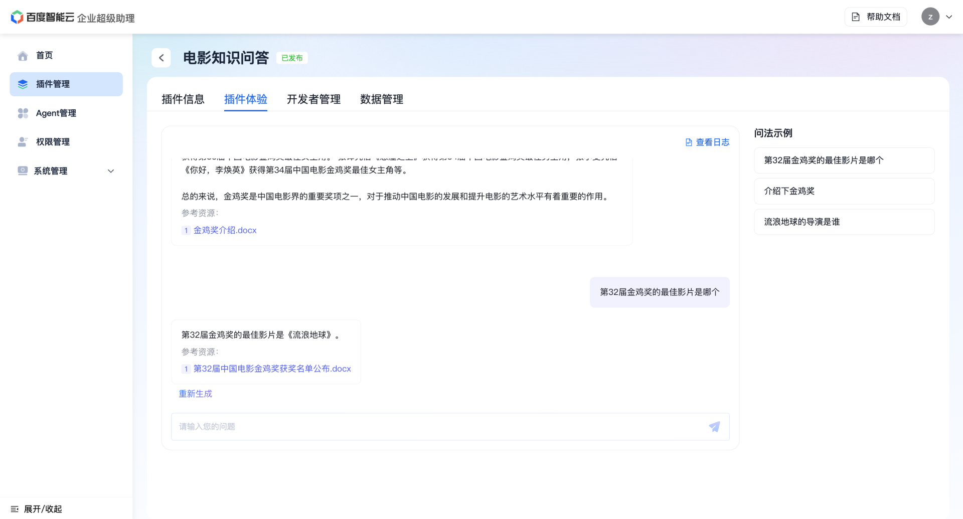This screenshot has height=519, width=963.
Task: Click the monitor icon beside 系统管理
Action: coord(23,170)
